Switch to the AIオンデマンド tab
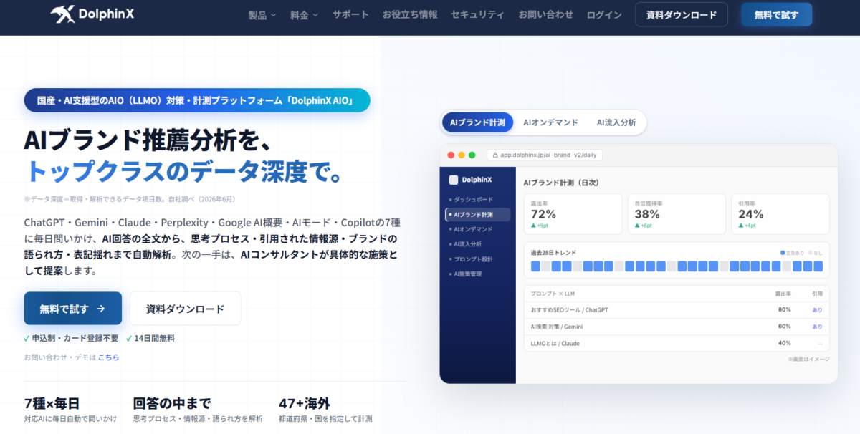The width and height of the screenshot is (860, 434). [550, 122]
